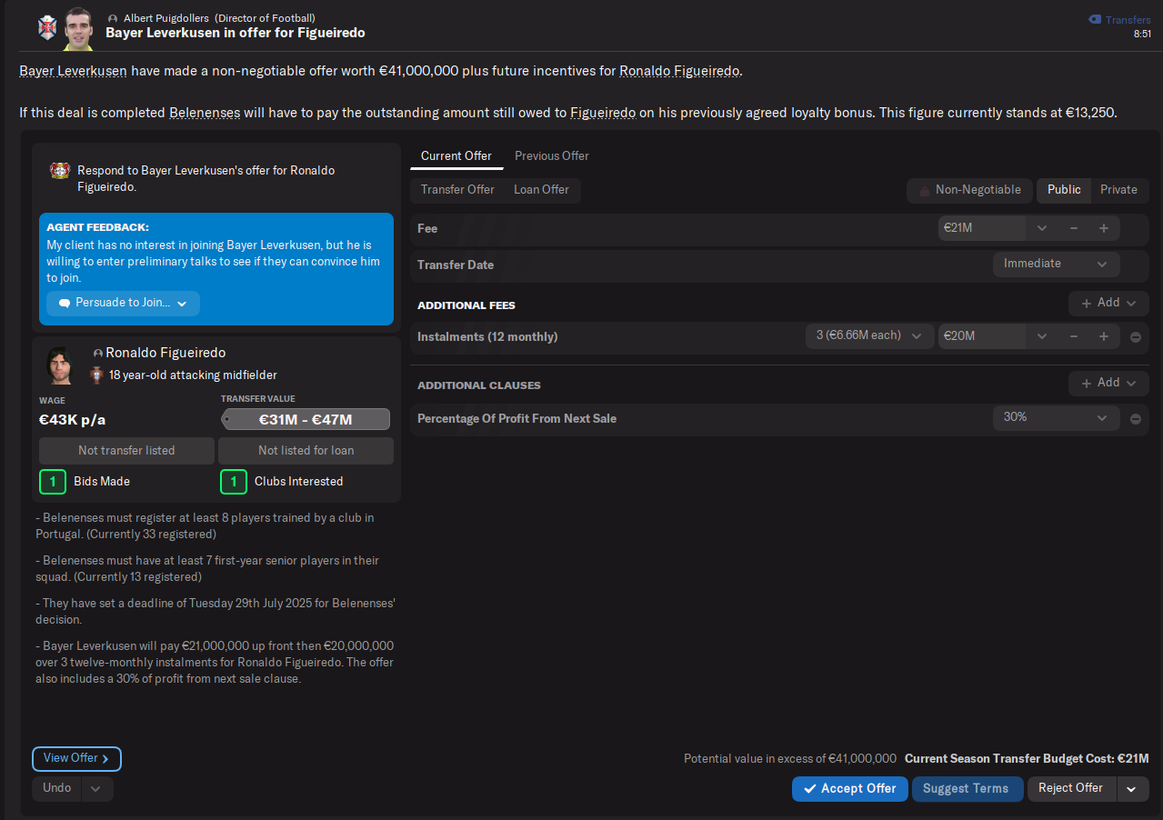Click the Undo button
The width and height of the screenshot is (1163, 820).
click(56, 788)
